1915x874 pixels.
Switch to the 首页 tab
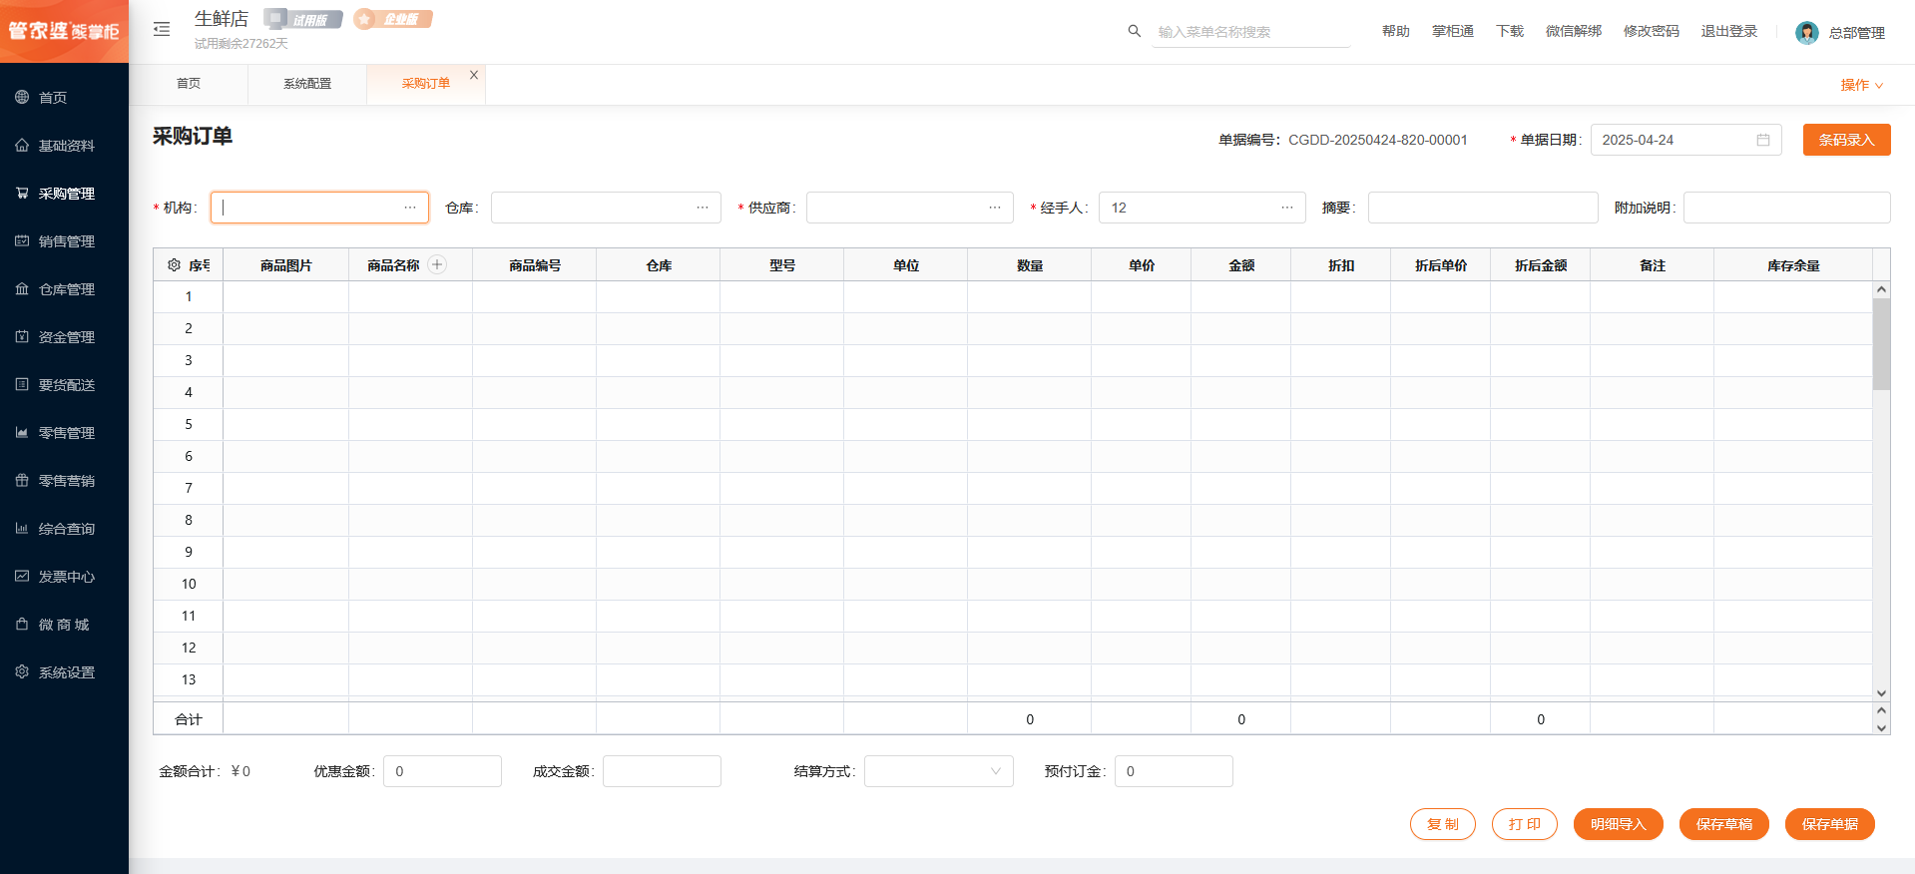pos(189,84)
